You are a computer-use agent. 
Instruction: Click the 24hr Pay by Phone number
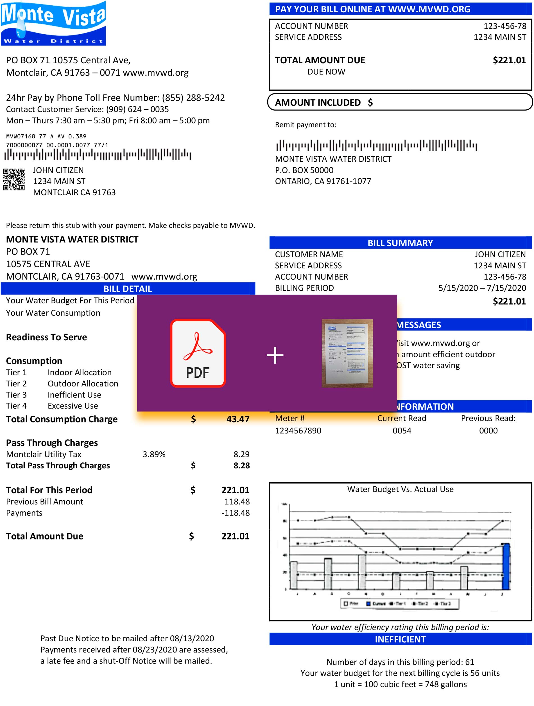coord(193,98)
